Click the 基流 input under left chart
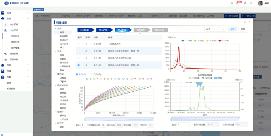 84,125
